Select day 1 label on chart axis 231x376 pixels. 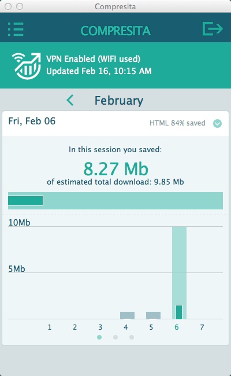click(50, 327)
